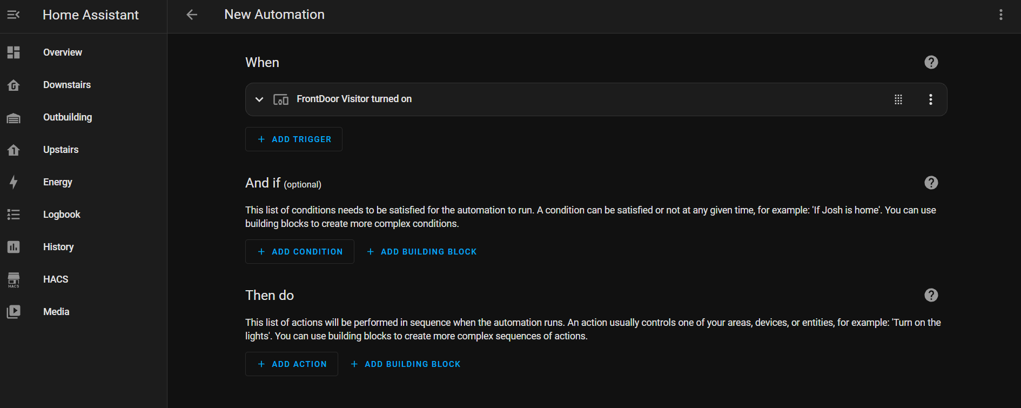
Task: Click the Media player icon
Action: pyautogui.click(x=14, y=312)
